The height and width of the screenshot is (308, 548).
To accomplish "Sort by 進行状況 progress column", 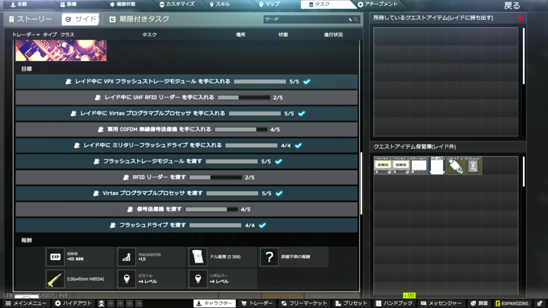I will 333,35.
